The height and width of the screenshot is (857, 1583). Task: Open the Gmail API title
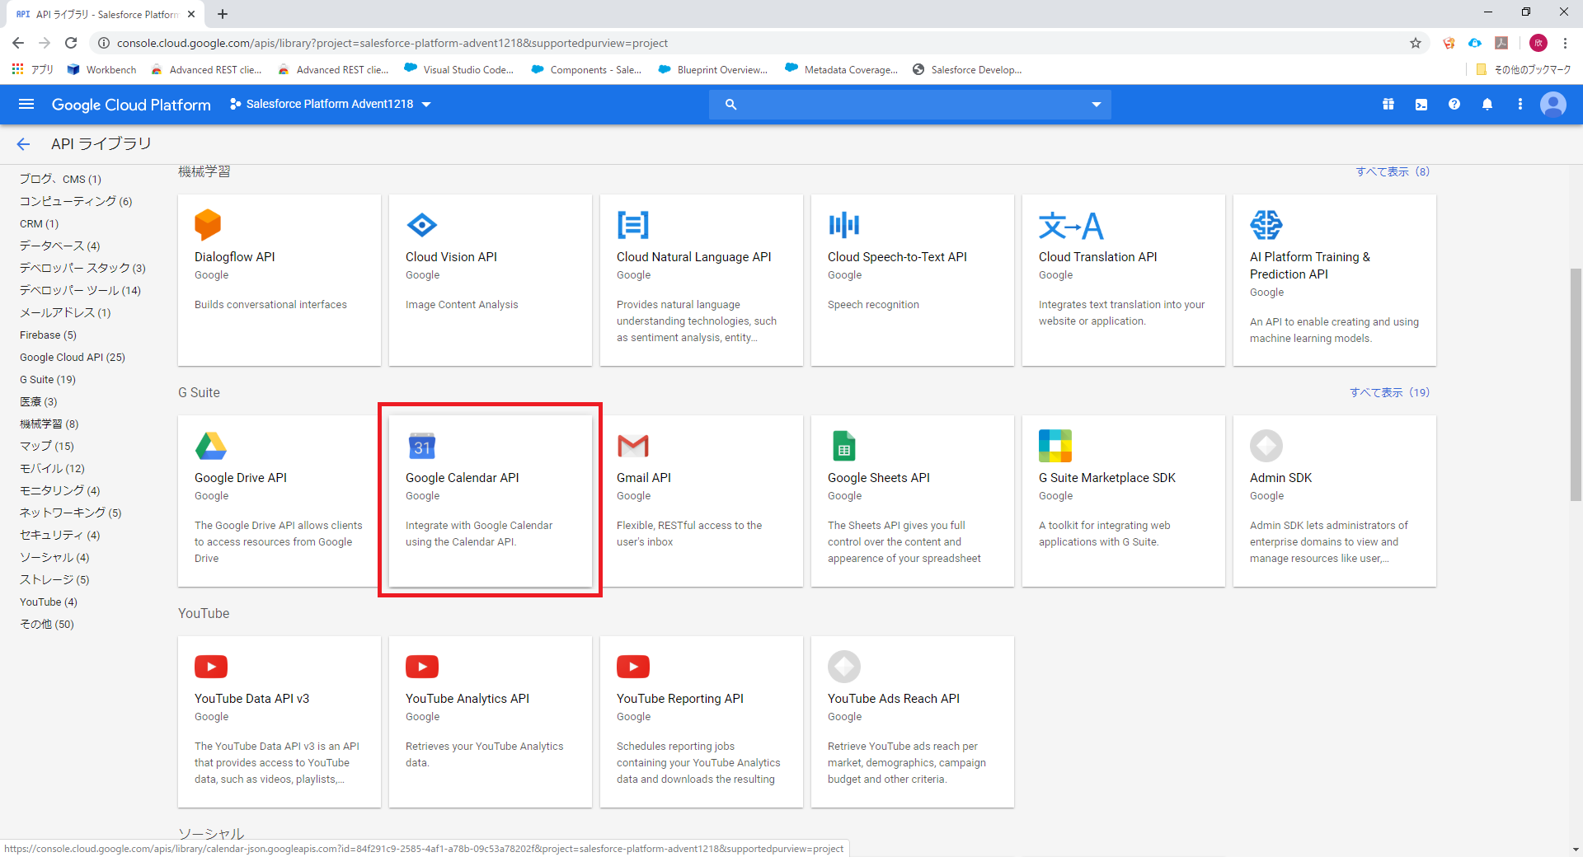644,478
